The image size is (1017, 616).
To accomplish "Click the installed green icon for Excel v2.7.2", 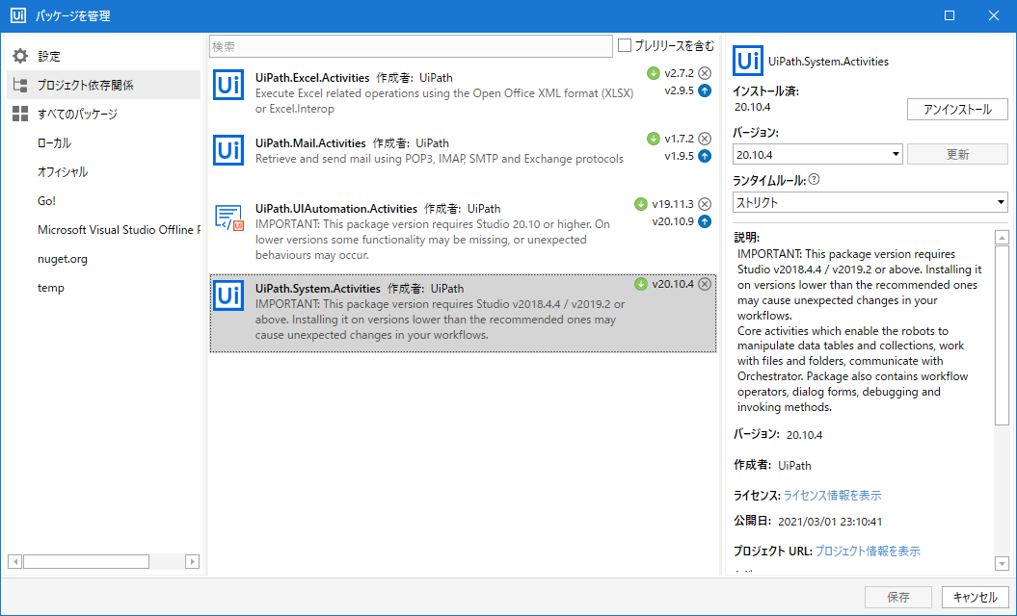I will [654, 73].
